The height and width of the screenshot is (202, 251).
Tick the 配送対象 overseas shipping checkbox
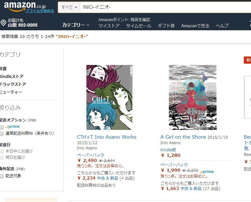click(x=2, y=176)
